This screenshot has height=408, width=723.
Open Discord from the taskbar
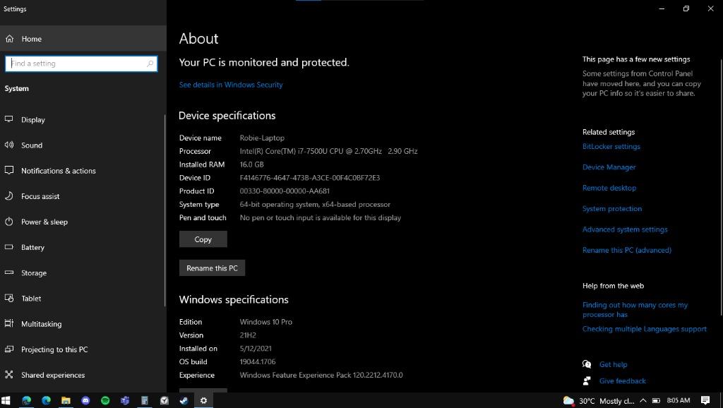85,400
